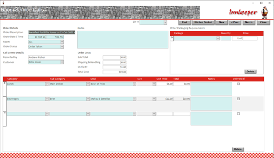274x158 pixels.
Task: Select the Lunch row record selector
Action: click(x=5, y=89)
